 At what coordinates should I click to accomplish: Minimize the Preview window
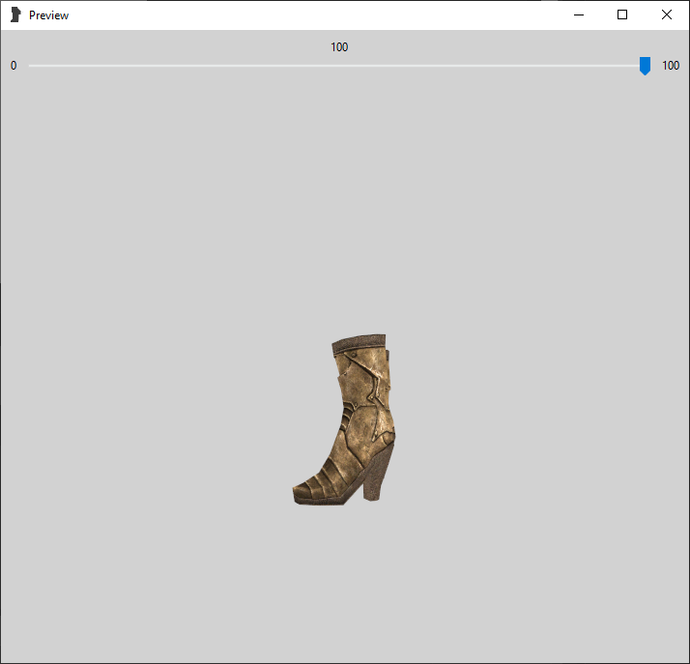pyautogui.click(x=579, y=14)
